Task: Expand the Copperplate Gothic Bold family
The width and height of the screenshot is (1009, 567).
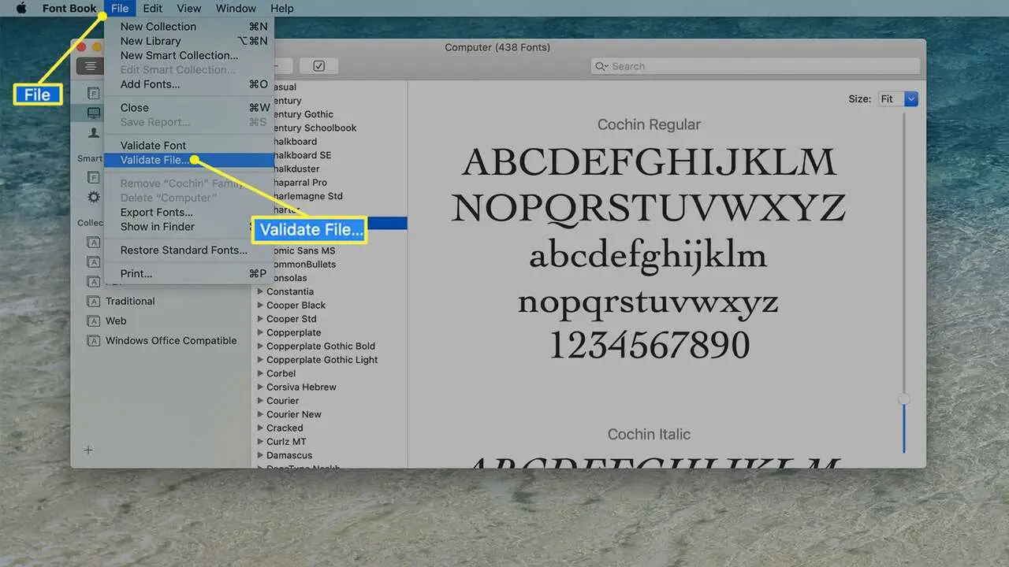Action: (x=260, y=346)
